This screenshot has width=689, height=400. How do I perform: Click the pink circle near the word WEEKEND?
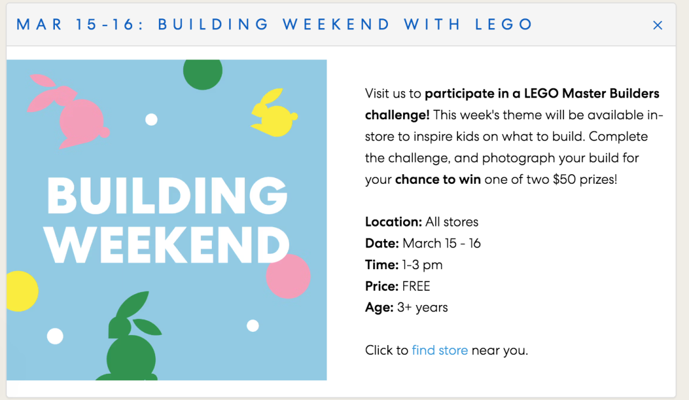pyautogui.click(x=288, y=276)
